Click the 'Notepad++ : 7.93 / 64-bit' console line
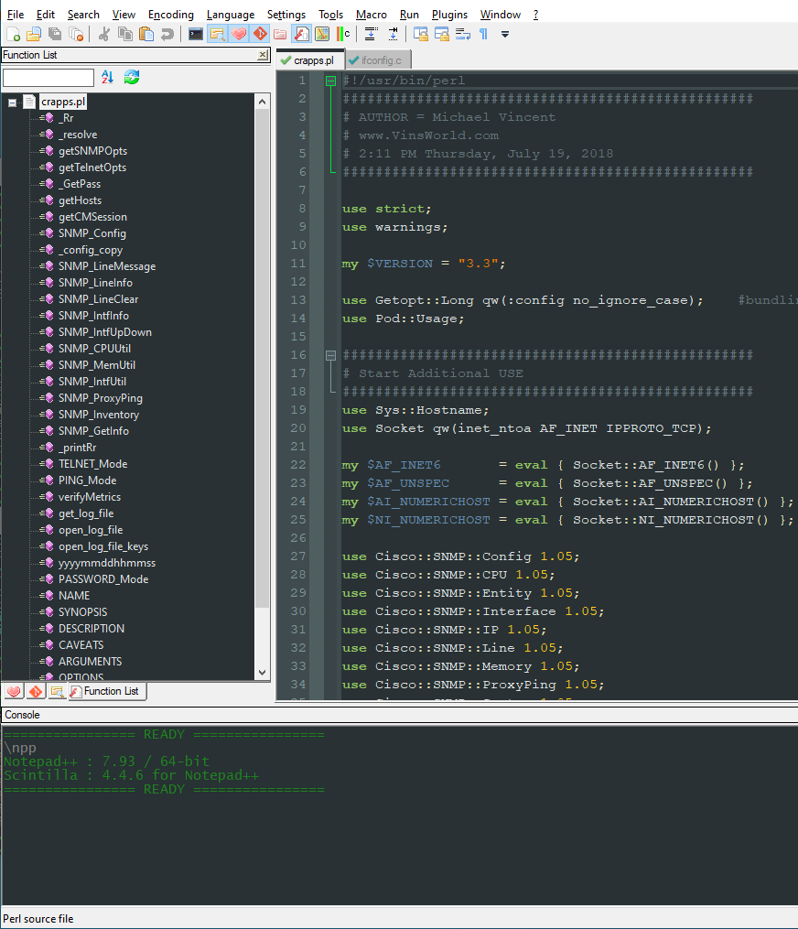Screen dimensions: 798x929 [x=107, y=762]
